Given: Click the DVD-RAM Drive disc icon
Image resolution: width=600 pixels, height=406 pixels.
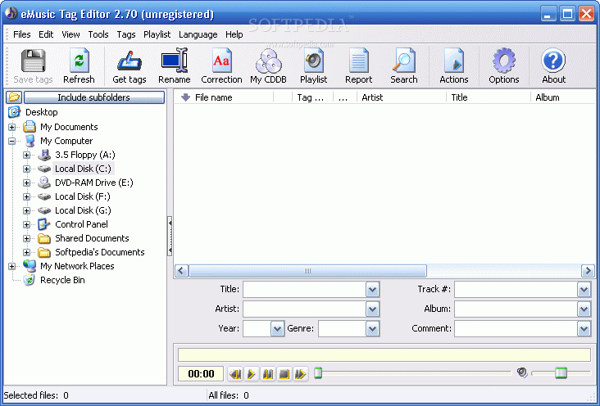Looking at the screenshot, I should [x=44, y=183].
